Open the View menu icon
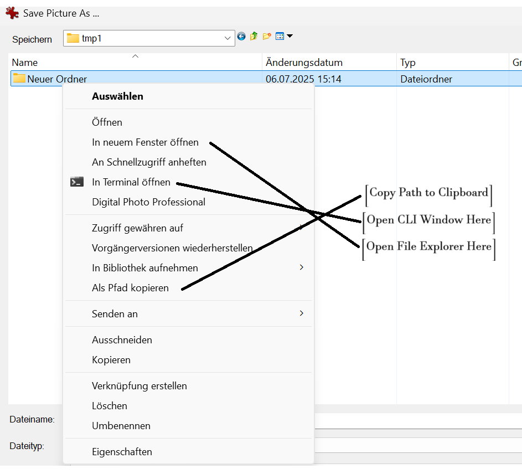Image resolution: width=522 pixels, height=474 pixels. pos(283,37)
